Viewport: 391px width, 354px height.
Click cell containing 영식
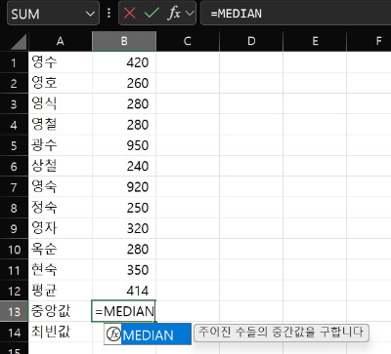point(60,103)
